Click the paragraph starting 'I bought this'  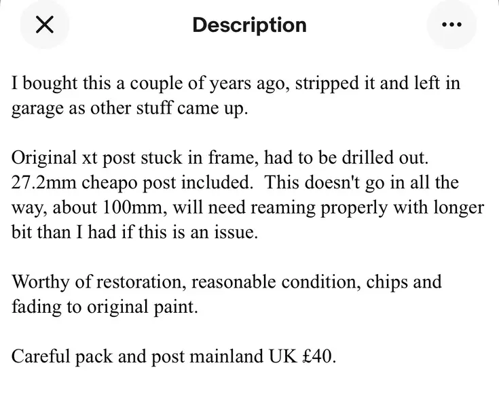pos(236,95)
